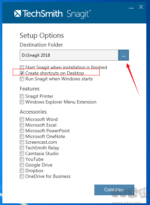Click the TechSmith logo icon
The width and height of the screenshot is (150, 205).
click(x=18, y=13)
